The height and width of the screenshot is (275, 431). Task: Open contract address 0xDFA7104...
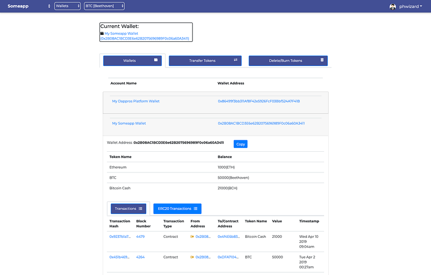(228, 257)
